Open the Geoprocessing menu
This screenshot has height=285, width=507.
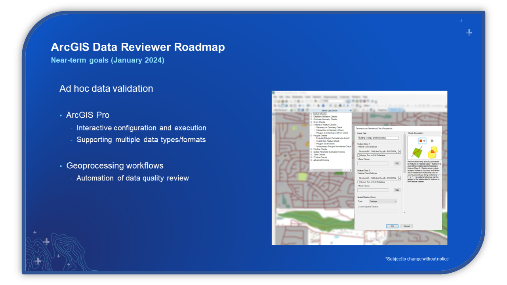(330, 97)
